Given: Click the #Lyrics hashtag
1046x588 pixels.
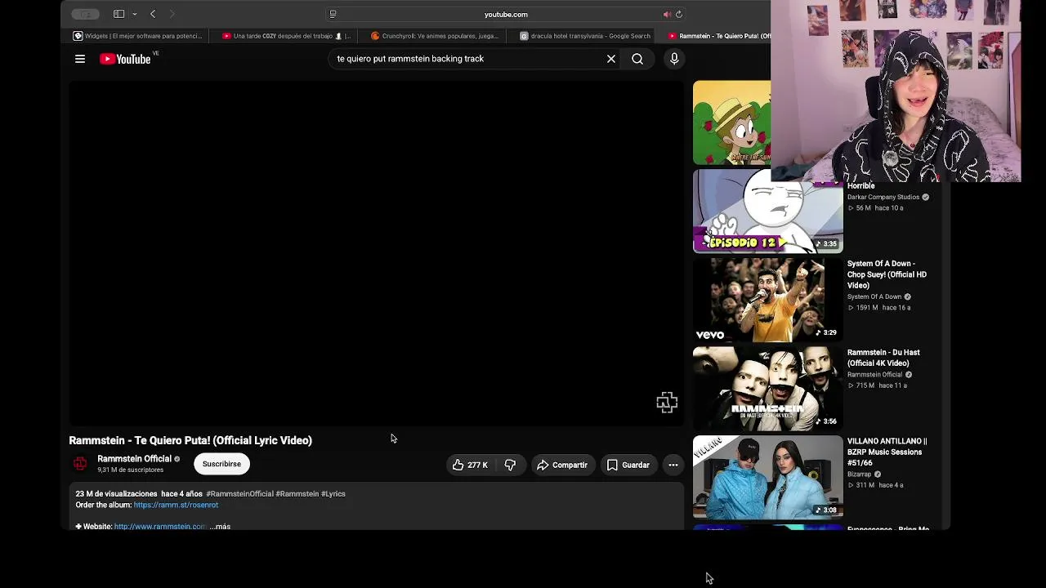Looking at the screenshot, I should click(x=333, y=494).
